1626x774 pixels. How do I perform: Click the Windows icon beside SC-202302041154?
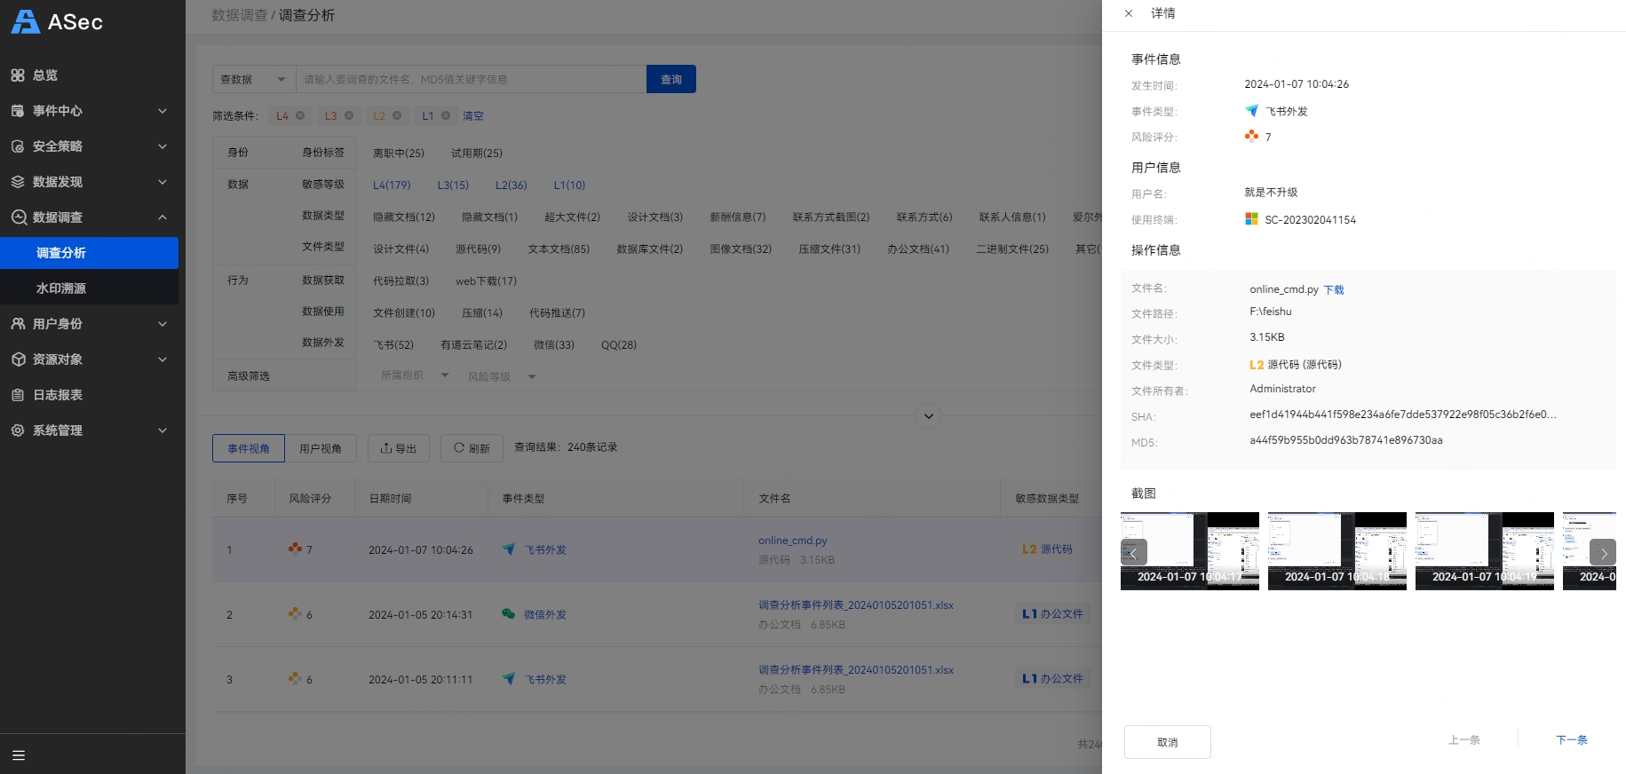(1251, 218)
